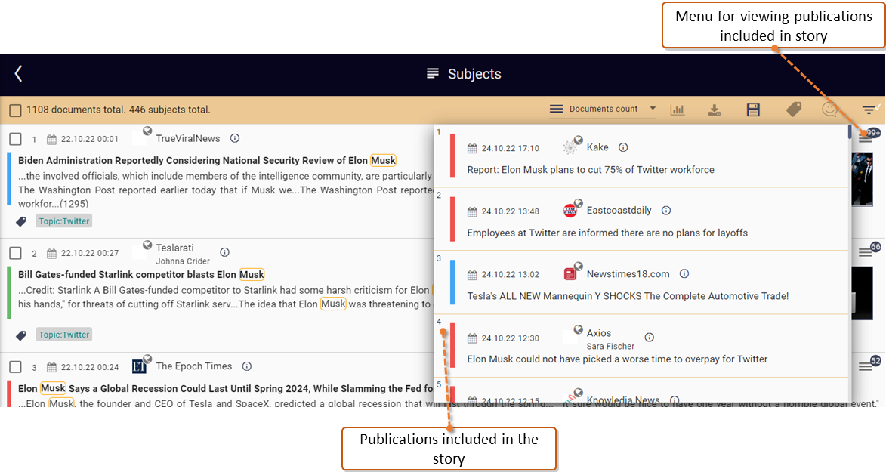Click calendar icon beside 24.10.22 17:10
The height and width of the screenshot is (472, 886).
(472, 149)
